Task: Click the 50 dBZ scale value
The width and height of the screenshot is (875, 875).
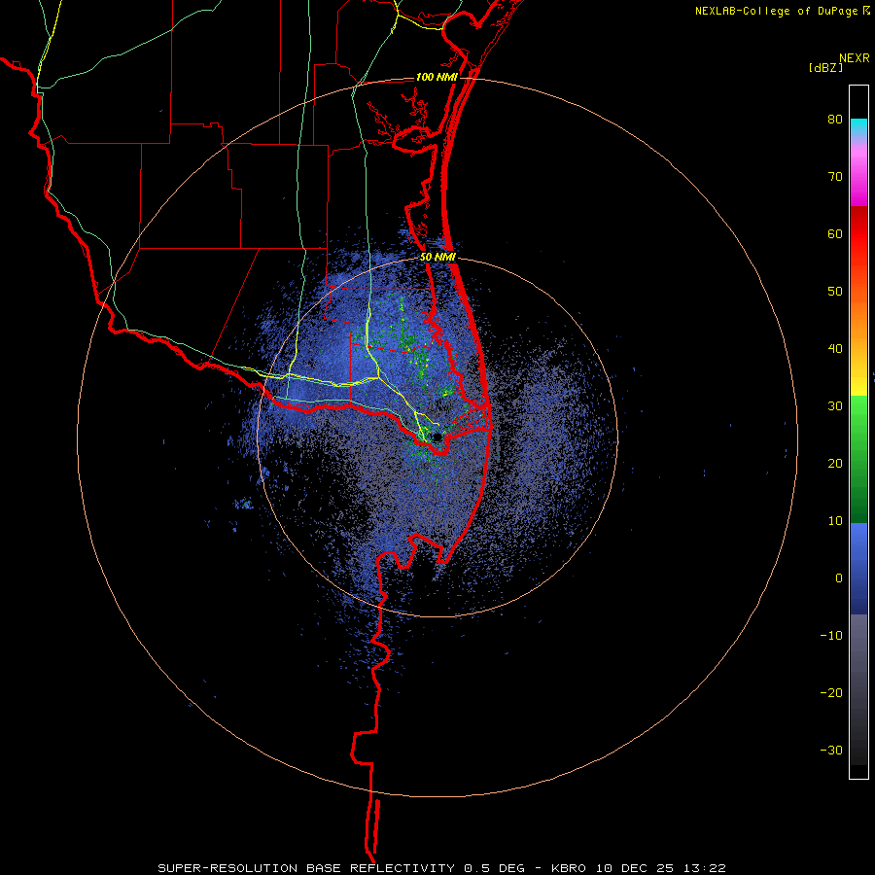Action: [835, 292]
